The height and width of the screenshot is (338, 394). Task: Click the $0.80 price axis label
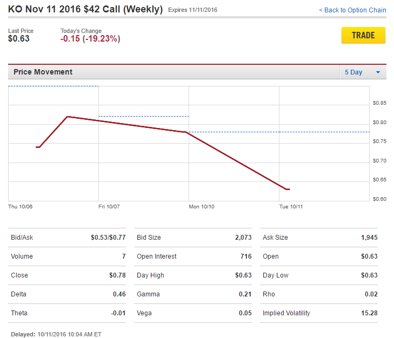[379, 122]
